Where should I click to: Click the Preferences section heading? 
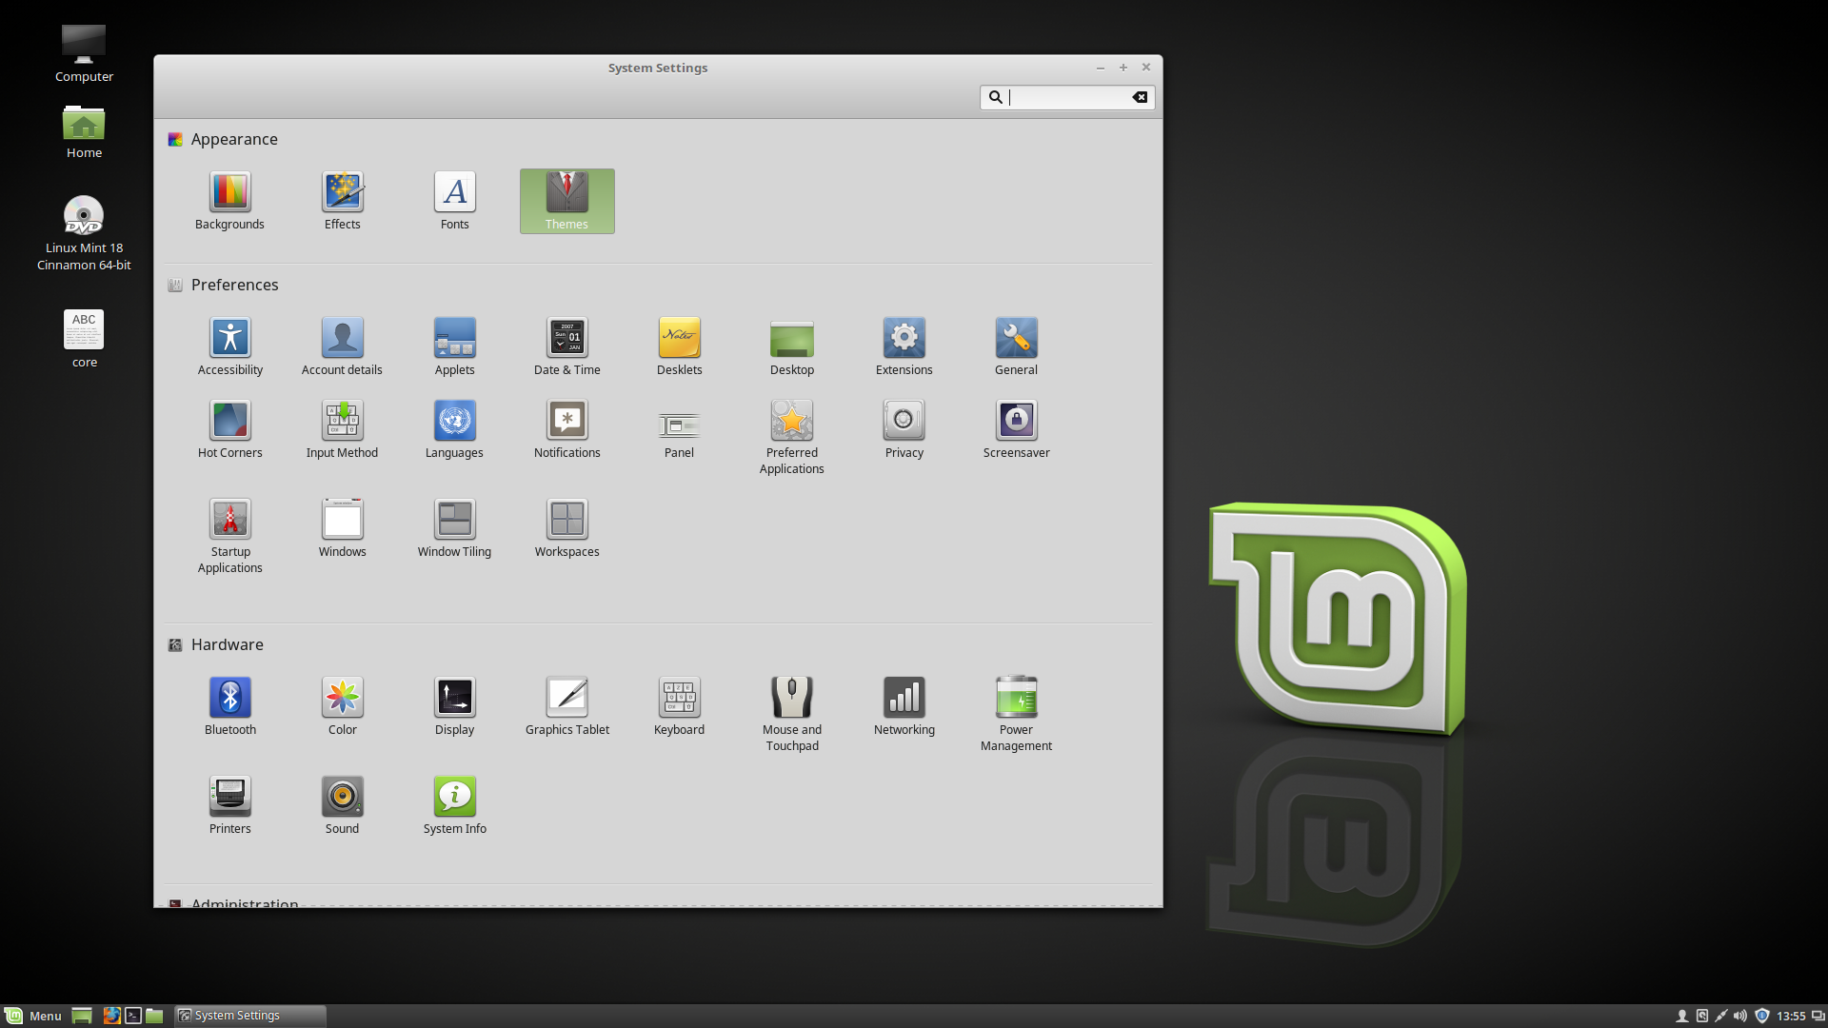coord(234,285)
